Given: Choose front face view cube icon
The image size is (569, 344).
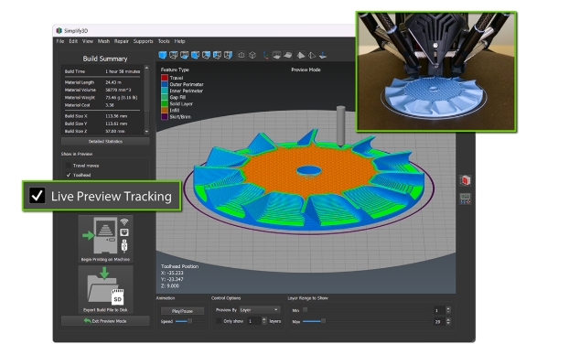Looking at the screenshot, I should point(195,55).
